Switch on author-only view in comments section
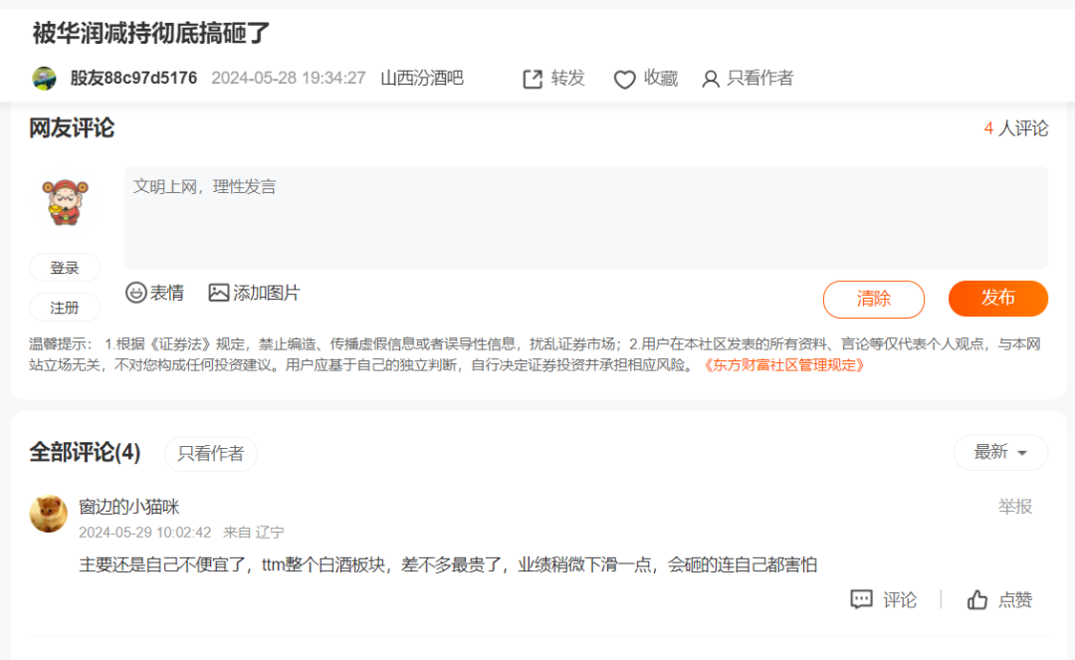 click(211, 453)
